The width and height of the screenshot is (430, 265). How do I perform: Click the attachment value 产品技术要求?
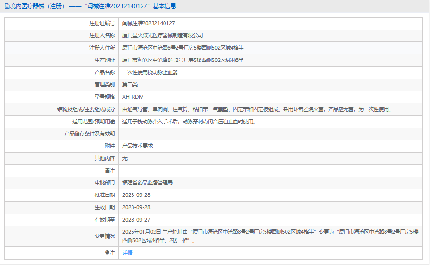tap(137, 146)
